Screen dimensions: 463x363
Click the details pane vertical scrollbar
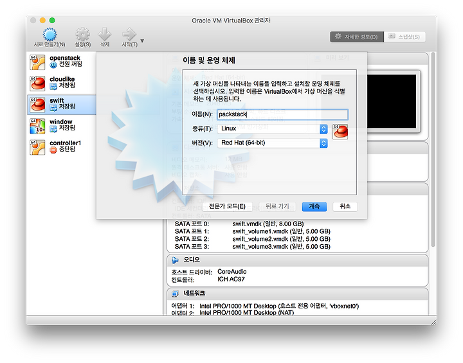click(x=433, y=149)
